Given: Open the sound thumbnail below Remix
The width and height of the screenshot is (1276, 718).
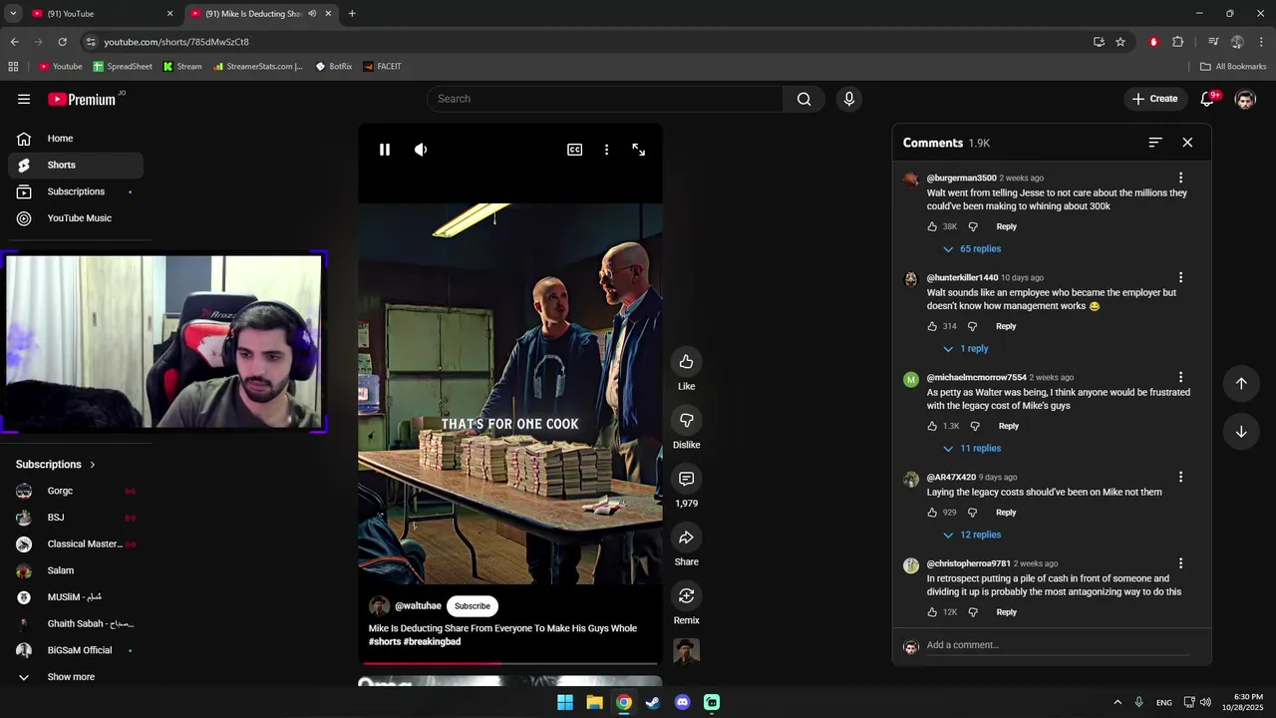Looking at the screenshot, I should 686,651.
